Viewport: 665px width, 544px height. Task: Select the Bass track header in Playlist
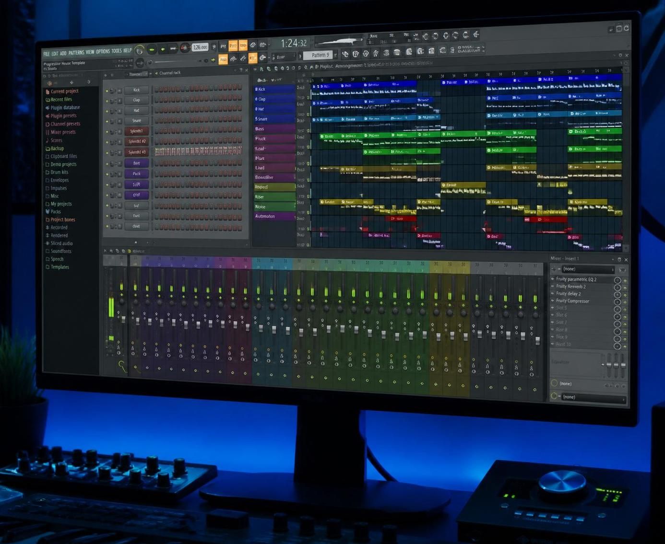point(274,128)
